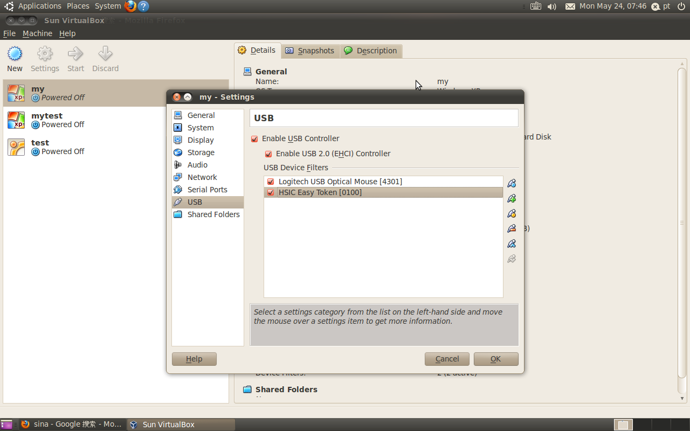690x431 pixels.
Task: Click the Details pane scrollbar up arrow
Action: (682, 63)
